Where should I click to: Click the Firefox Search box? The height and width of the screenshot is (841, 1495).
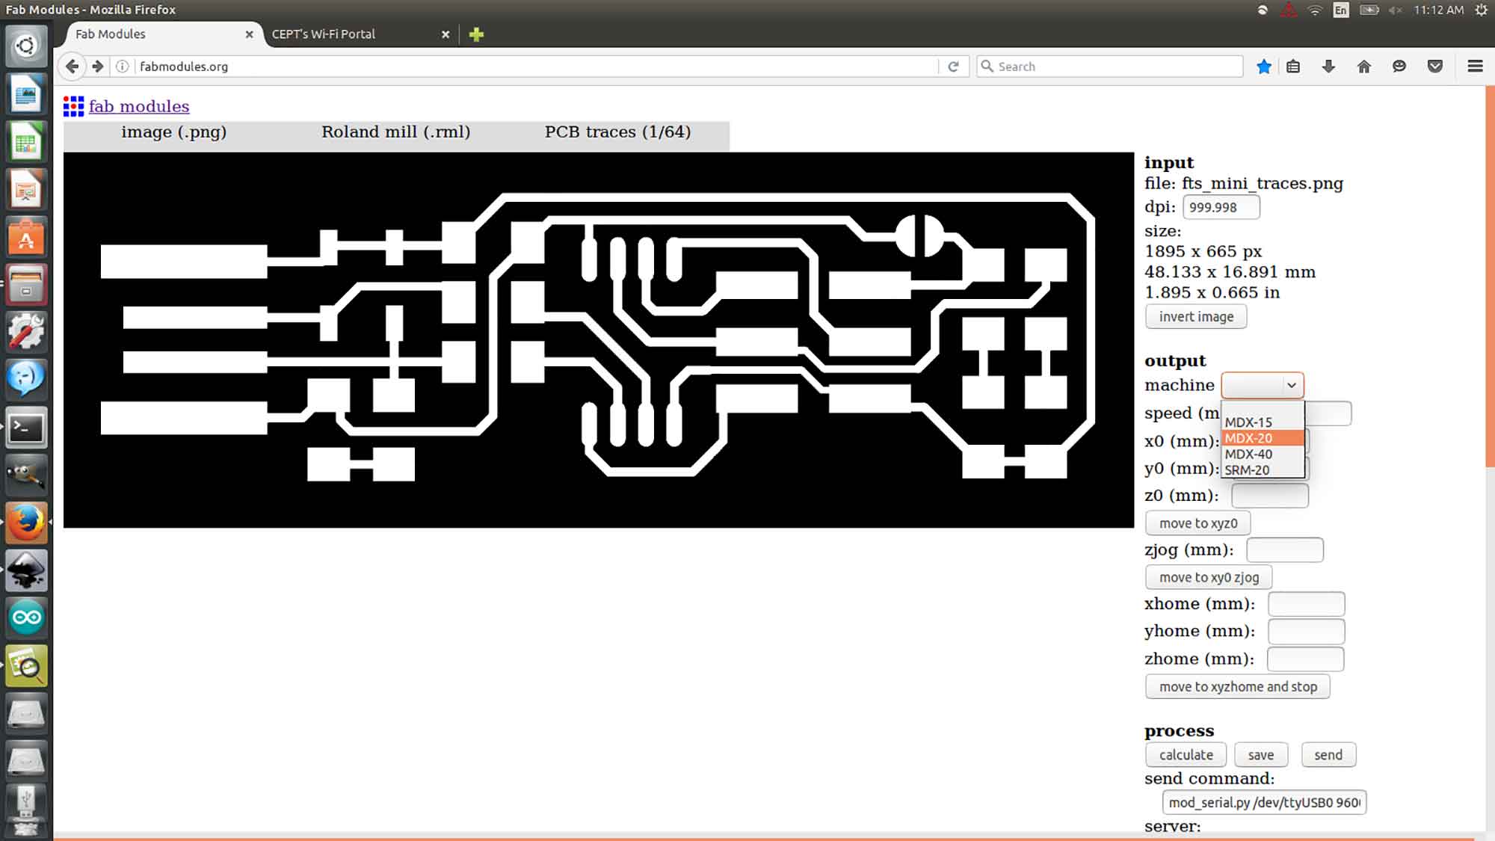(1110, 67)
